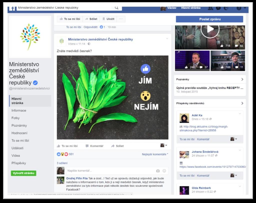Click Komentář on Johana Šindelářová post
The image size is (256, 203).
click(x=203, y=175)
